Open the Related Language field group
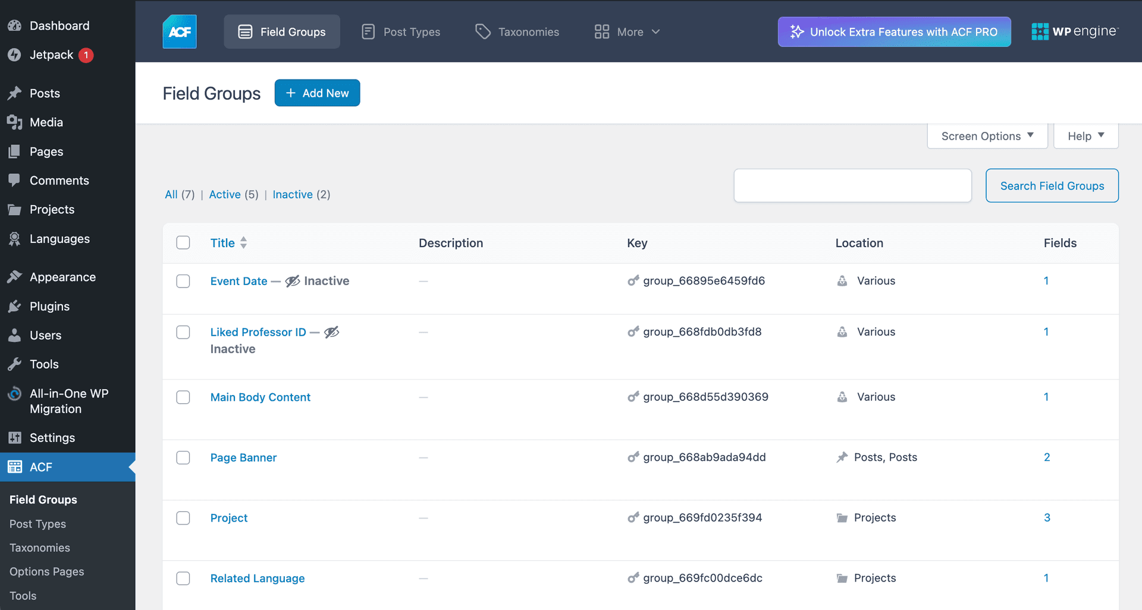The width and height of the screenshot is (1142, 610). (257, 578)
